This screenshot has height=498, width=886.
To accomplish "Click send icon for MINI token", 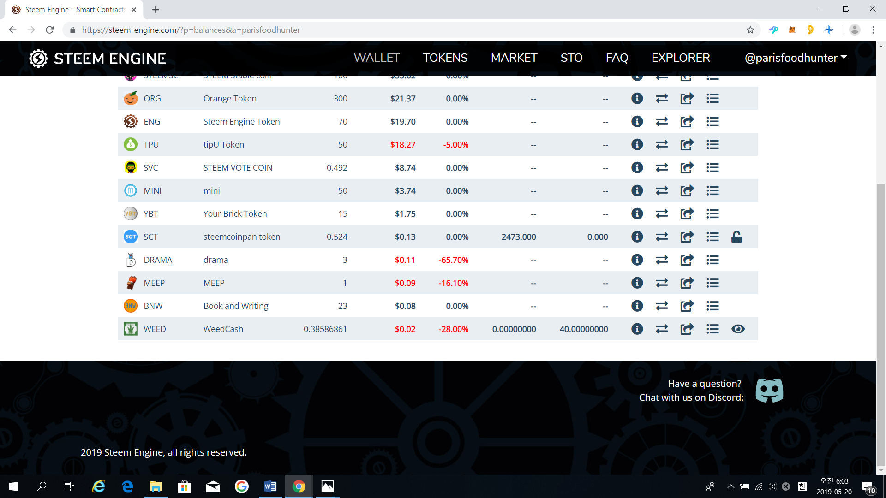I will pyautogui.click(x=687, y=190).
